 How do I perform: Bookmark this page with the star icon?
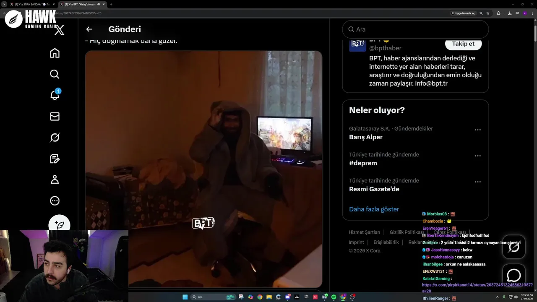point(488,13)
